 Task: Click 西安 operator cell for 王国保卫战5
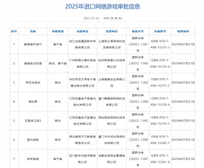click(x=112, y=121)
